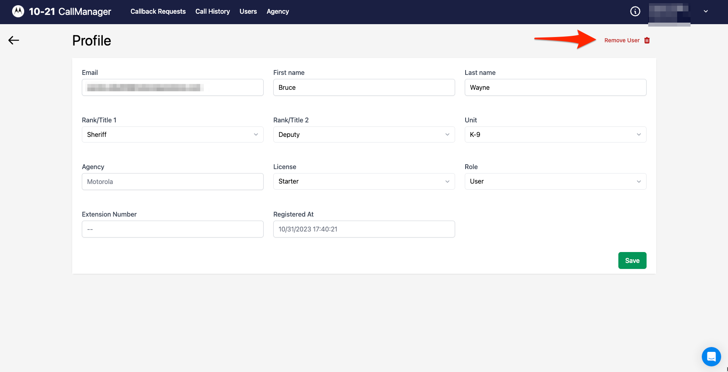Click the Rank/Title 1 label
The image size is (728, 372).
click(x=99, y=120)
